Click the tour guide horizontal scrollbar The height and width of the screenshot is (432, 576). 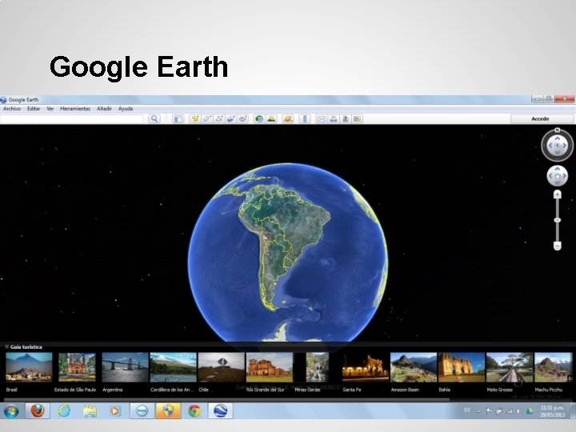pyautogui.click(x=226, y=399)
